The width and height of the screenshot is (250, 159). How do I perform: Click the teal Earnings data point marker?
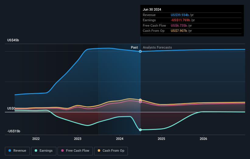(x=140, y=130)
